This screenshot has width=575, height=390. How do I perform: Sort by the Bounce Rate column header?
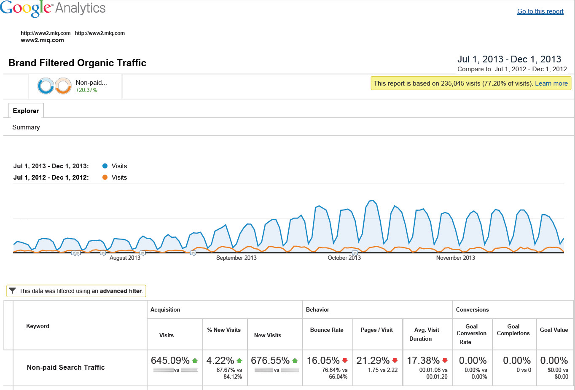point(327,330)
